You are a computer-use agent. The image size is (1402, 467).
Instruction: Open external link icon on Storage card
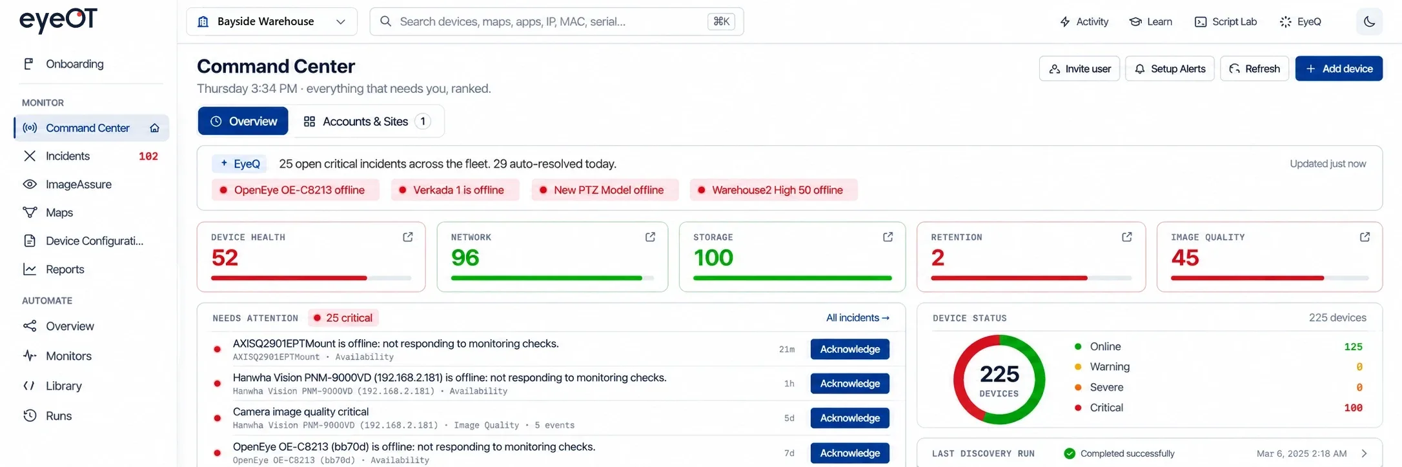pyautogui.click(x=888, y=237)
